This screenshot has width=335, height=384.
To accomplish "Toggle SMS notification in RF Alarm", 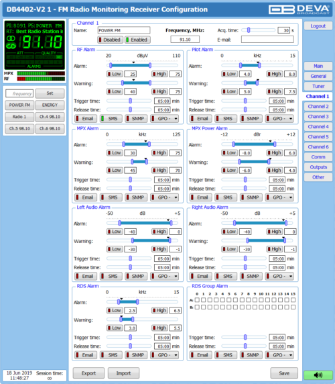I will click(x=111, y=119).
